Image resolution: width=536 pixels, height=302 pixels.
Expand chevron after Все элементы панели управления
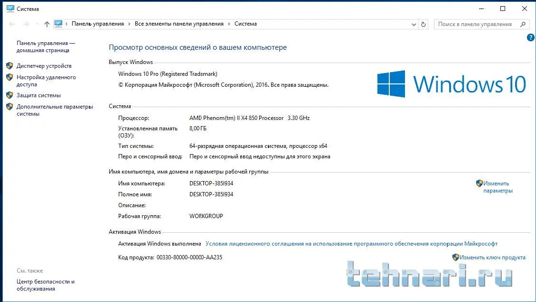point(229,24)
